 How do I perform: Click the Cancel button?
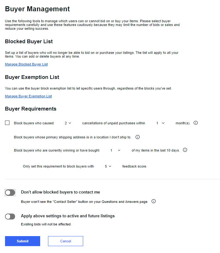coord(66,241)
